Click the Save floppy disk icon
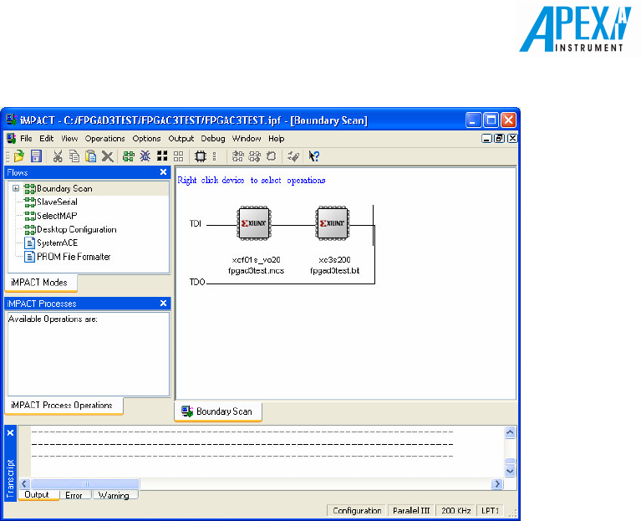The width and height of the screenshot is (641, 521). point(36,156)
